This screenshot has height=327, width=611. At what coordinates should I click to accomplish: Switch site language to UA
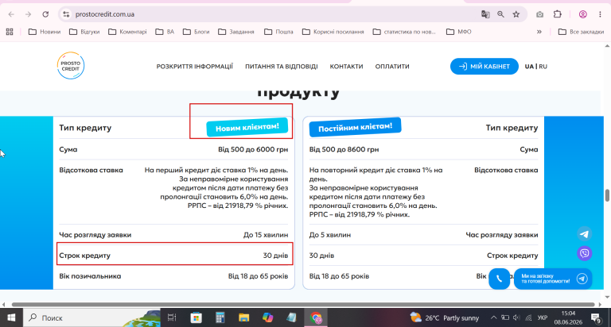pos(529,67)
